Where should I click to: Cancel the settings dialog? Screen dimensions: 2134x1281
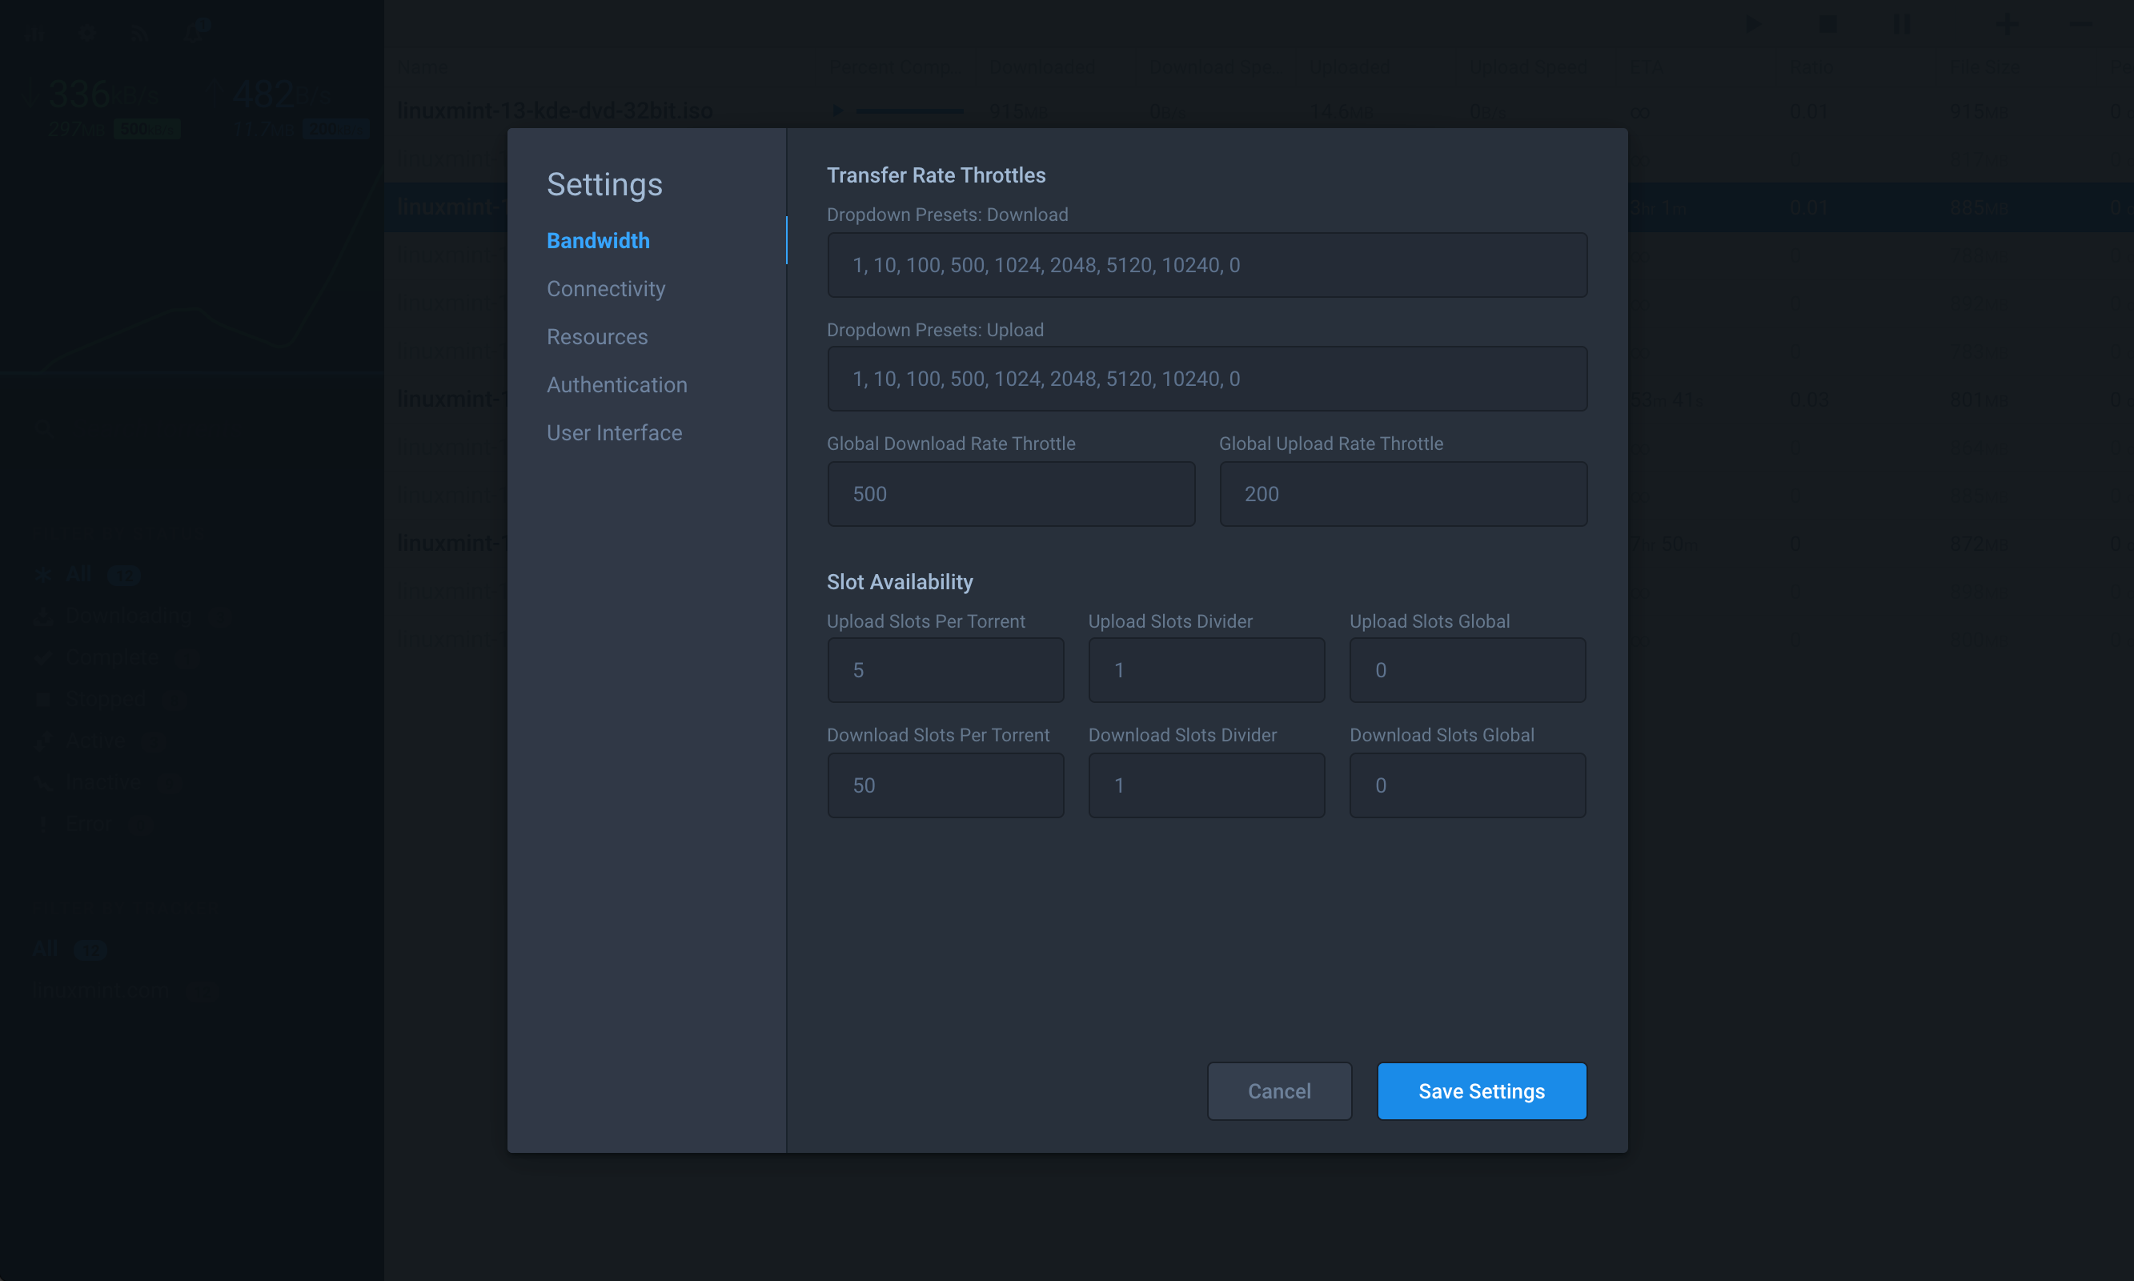(x=1279, y=1091)
